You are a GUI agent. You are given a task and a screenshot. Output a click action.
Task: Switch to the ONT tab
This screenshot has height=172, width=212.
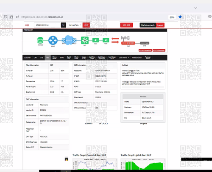click(x=35, y=58)
